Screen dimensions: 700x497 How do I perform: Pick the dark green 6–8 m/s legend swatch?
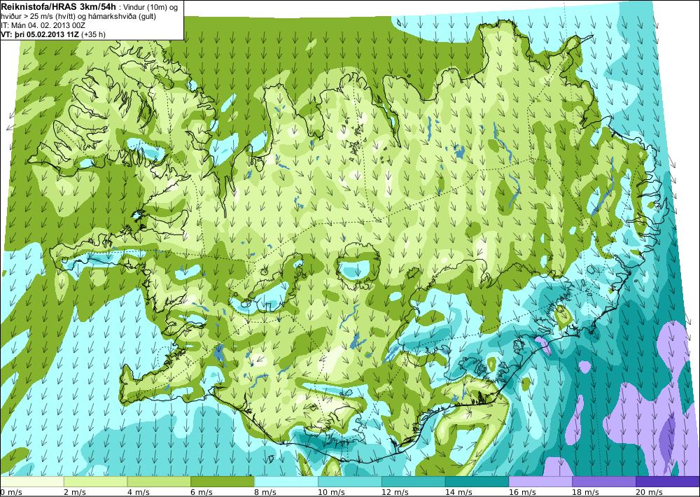(223, 482)
